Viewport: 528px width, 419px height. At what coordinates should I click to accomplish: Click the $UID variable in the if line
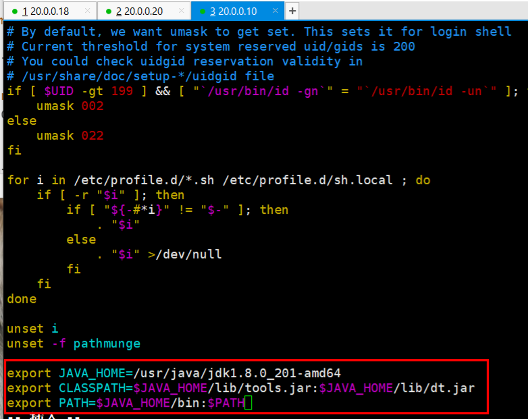[x=59, y=91]
